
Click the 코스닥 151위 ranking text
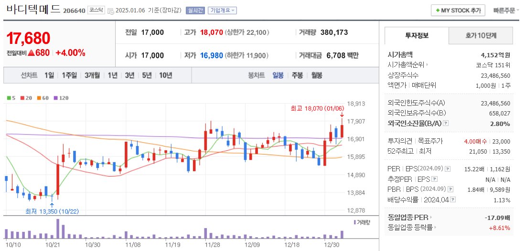493,64
